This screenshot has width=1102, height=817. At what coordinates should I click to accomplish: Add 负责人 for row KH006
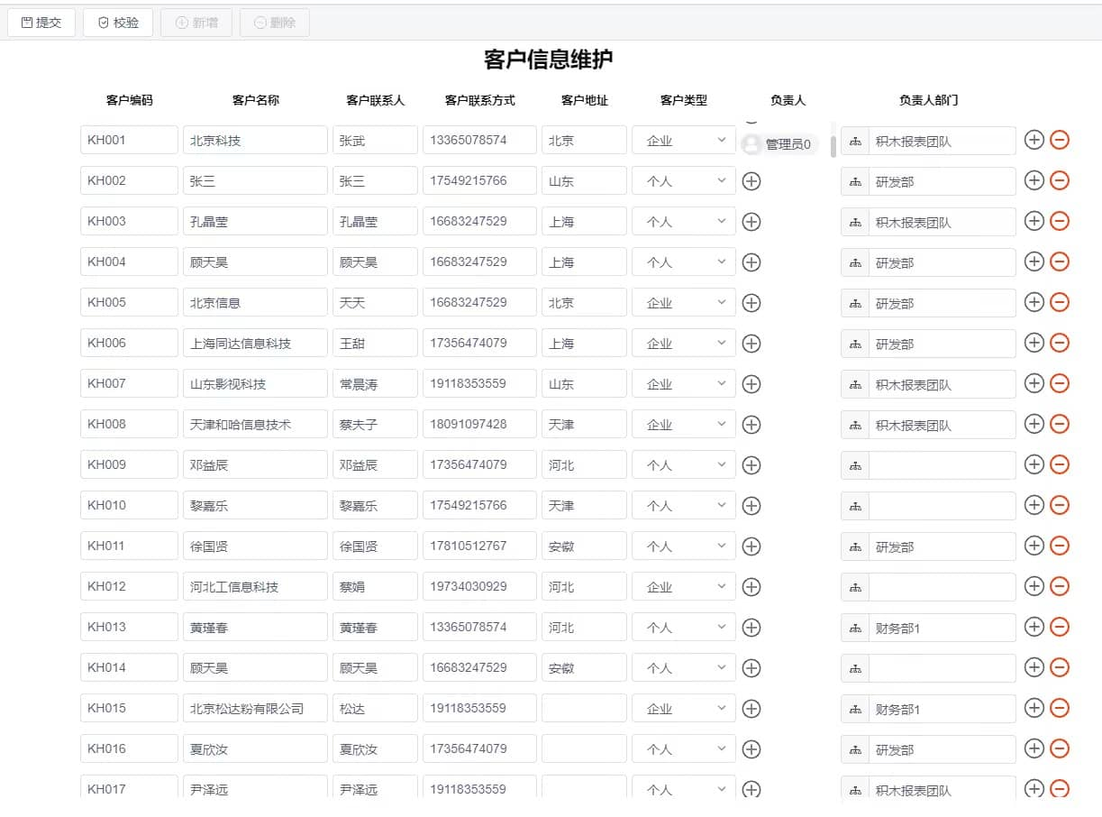751,344
